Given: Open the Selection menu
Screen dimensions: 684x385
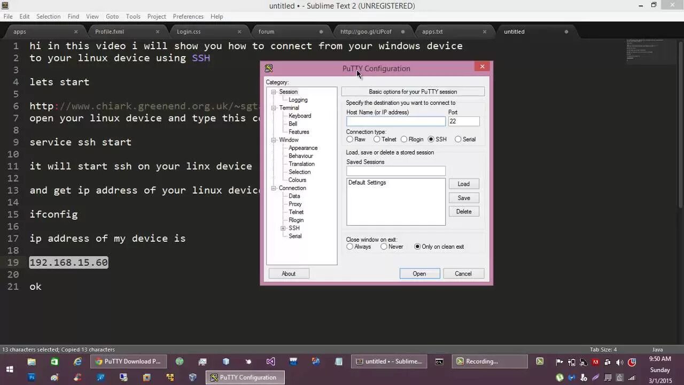Looking at the screenshot, I should click(x=48, y=17).
